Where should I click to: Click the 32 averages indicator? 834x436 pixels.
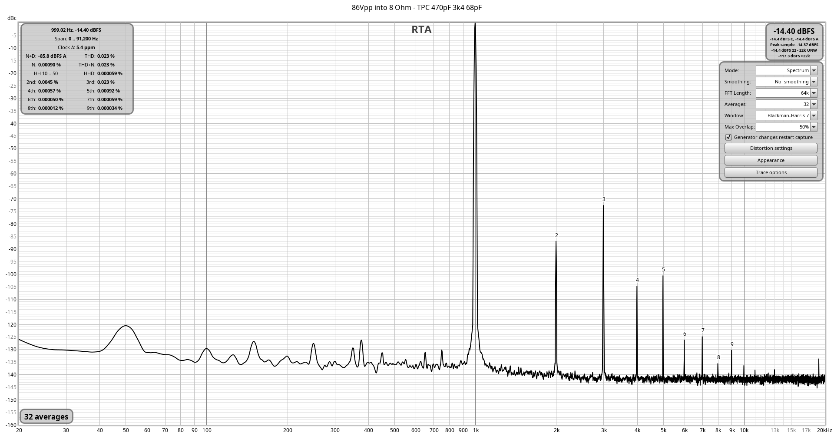point(46,417)
